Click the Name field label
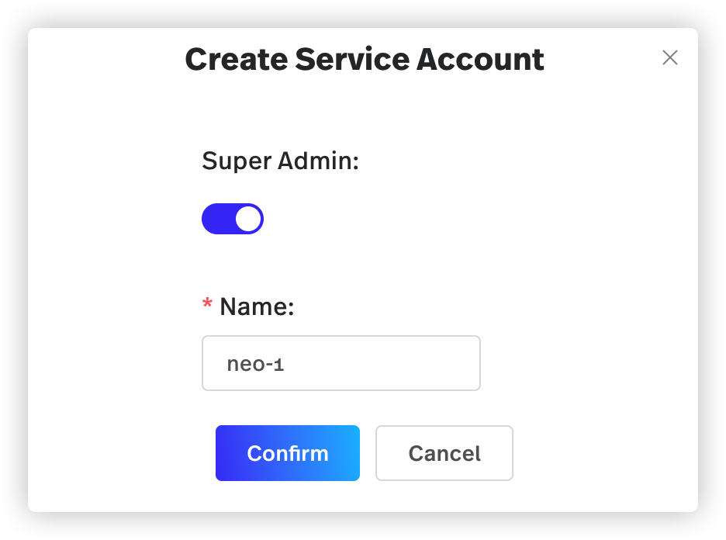This screenshot has width=726, height=540. click(257, 306)
